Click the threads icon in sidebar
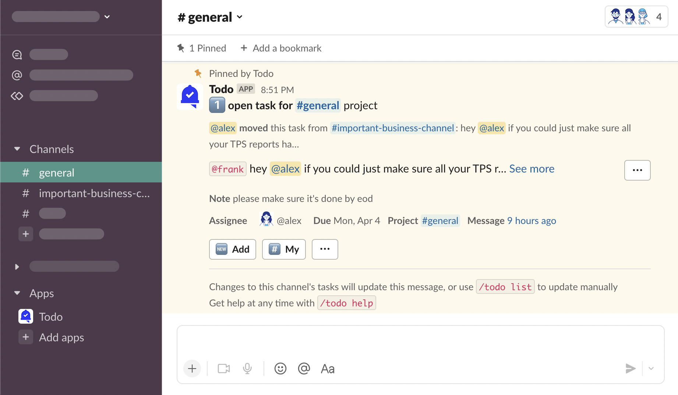The image size is (678, 395). click(x=17, y=54)
